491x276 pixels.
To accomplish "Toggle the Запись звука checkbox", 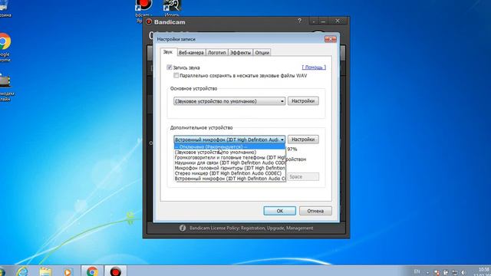I will coord(170,67).
